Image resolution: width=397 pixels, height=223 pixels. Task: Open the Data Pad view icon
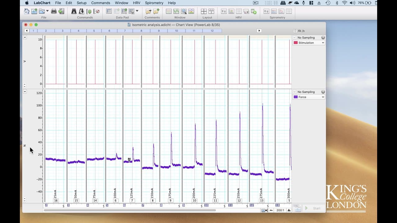pyautogui.click(x=109, y=11)
